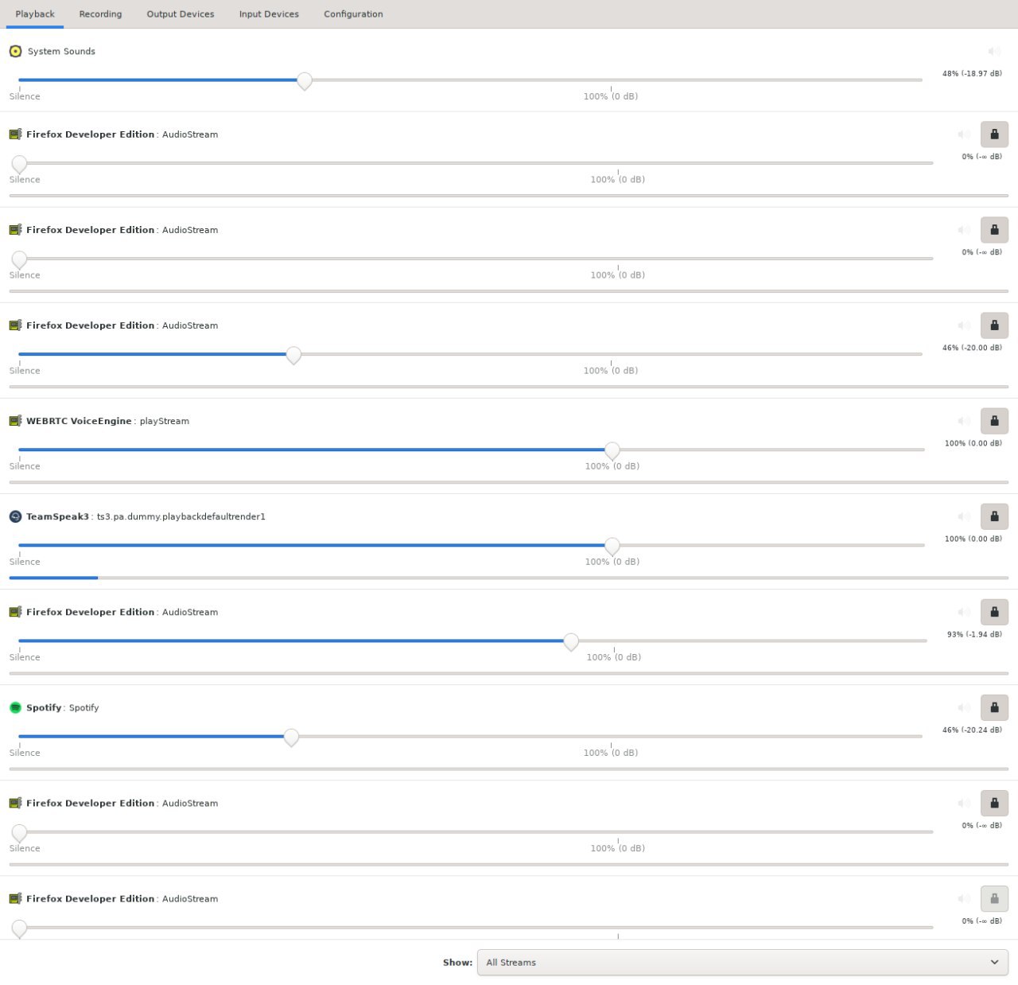This screenshot has height=985, width=1018.
Task: Lock channels on the 93% Firefox stream
Action: [x=994, y=612]
